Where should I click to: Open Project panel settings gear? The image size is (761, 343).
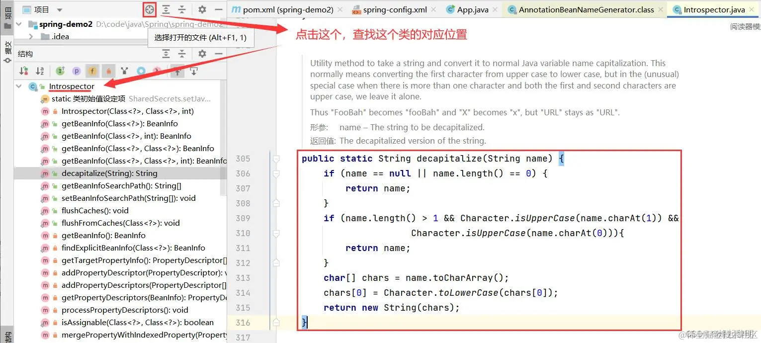point(202,9)
